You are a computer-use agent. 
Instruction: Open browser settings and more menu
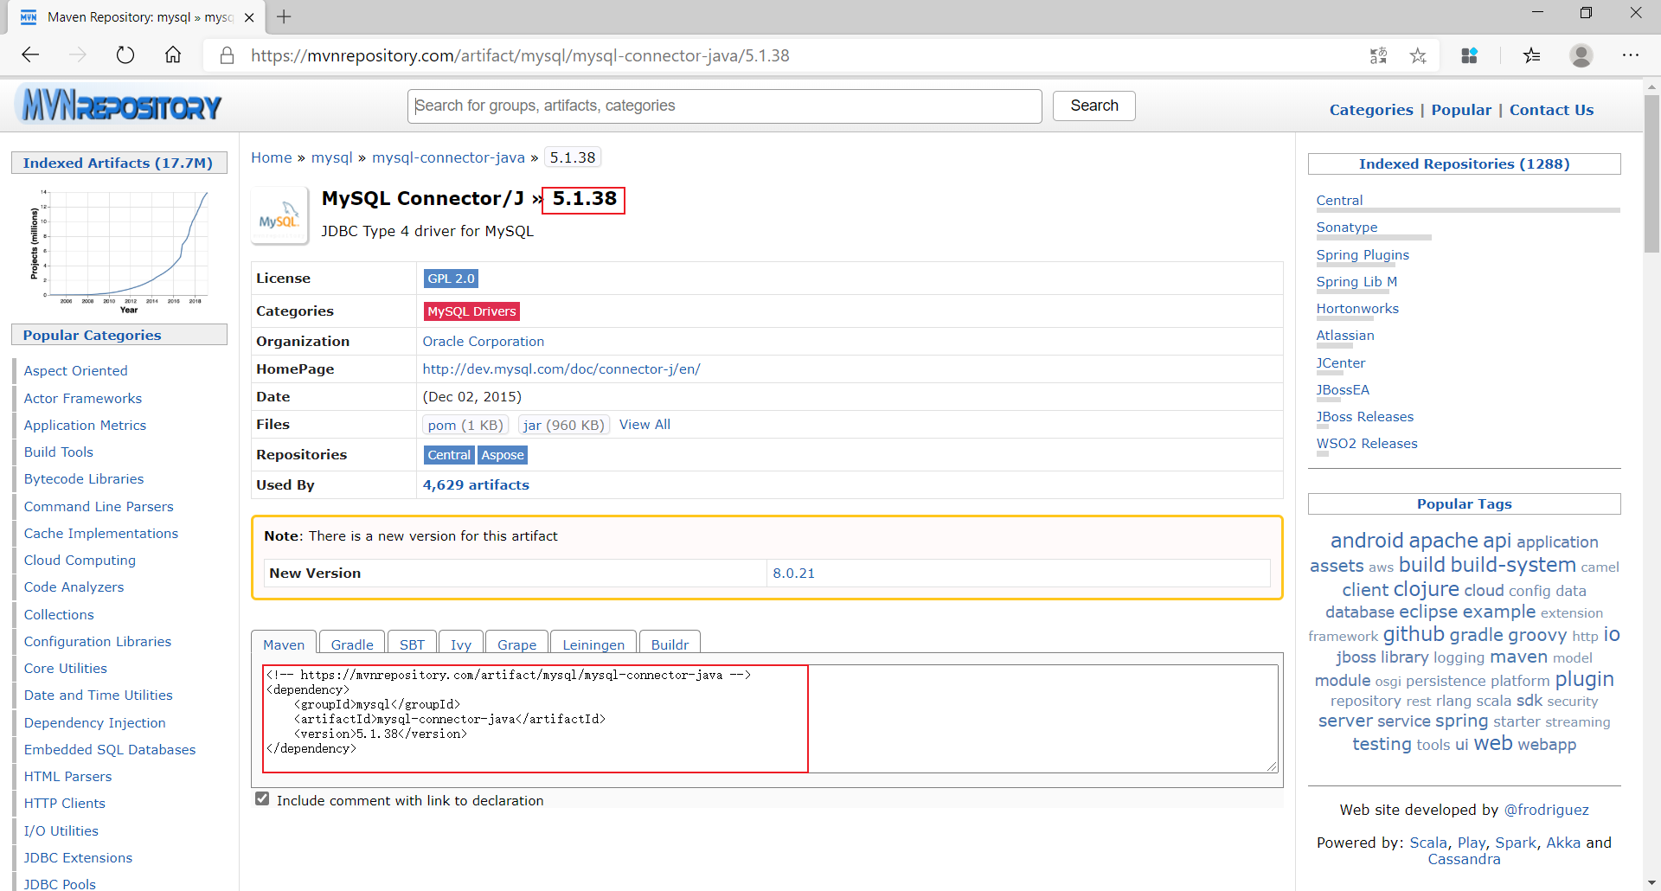[x=1631, y=55]
